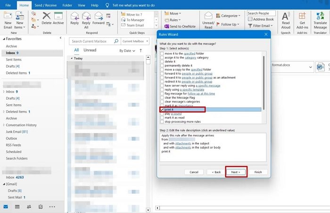Open the Rules dropdown in ribbon
330x213 pixels.
pos(173,20)
